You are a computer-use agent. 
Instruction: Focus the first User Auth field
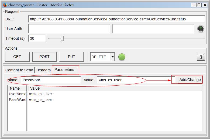tap(69, 29)
